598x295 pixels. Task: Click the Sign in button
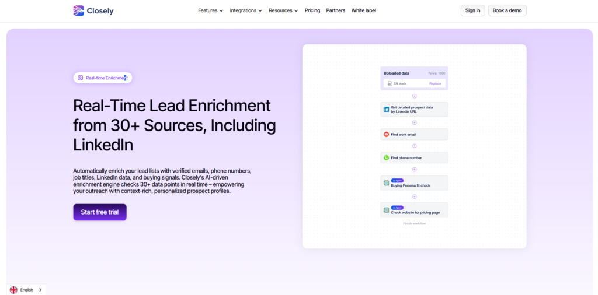point(472,10)
